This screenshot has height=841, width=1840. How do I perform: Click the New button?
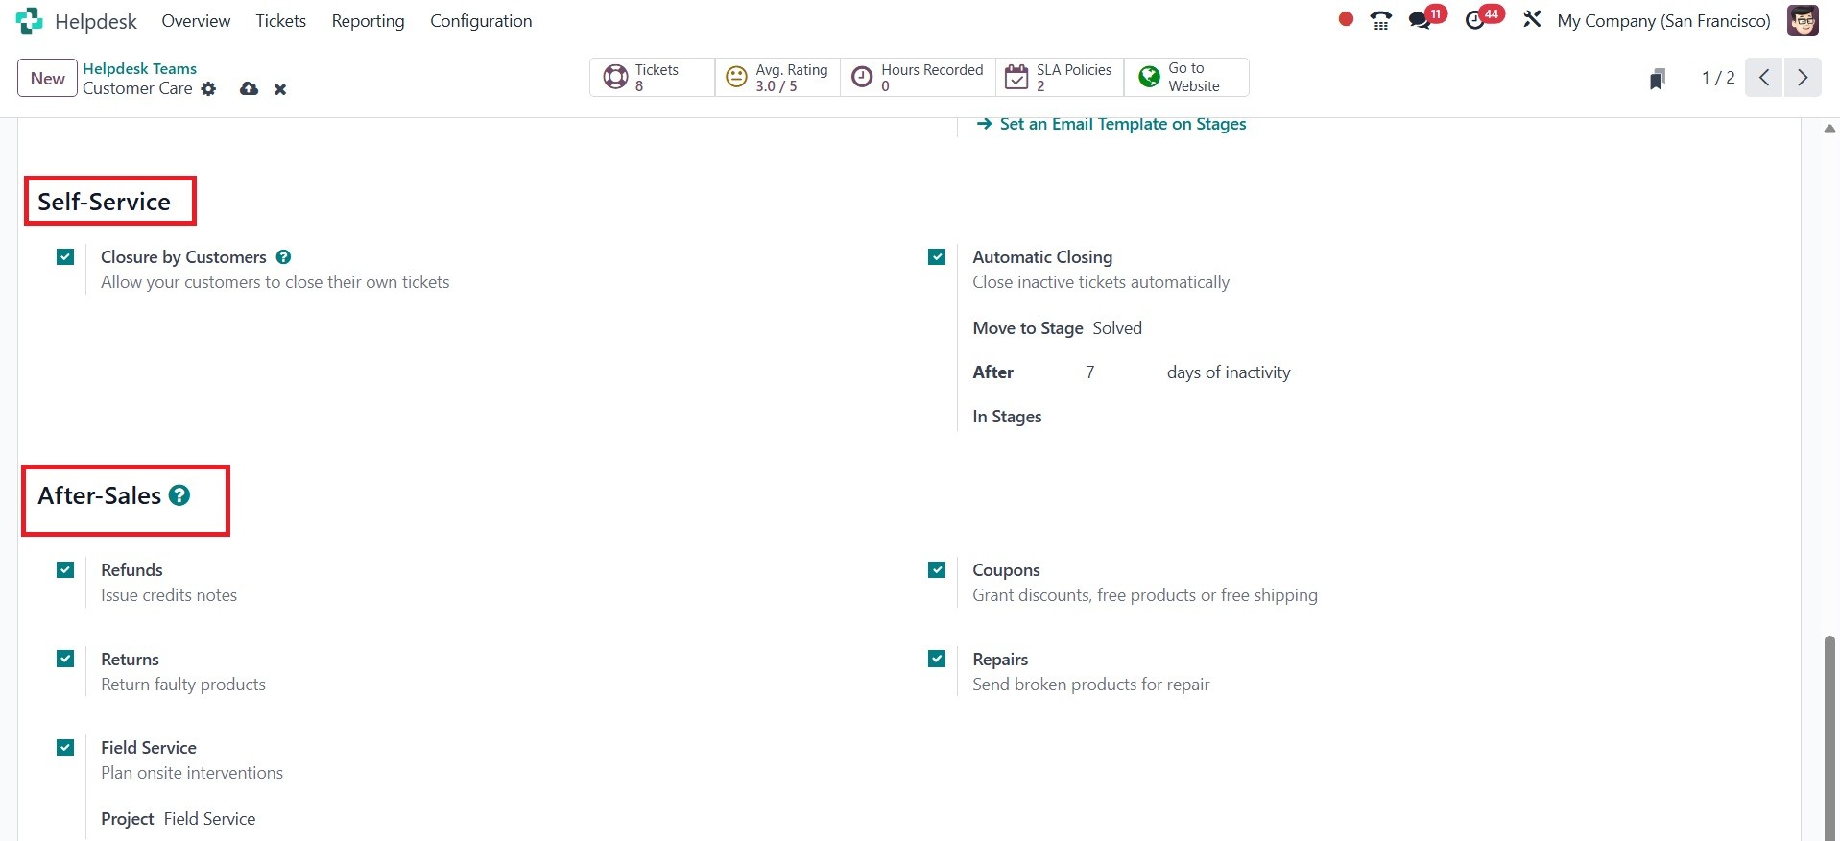coord(47,79)
